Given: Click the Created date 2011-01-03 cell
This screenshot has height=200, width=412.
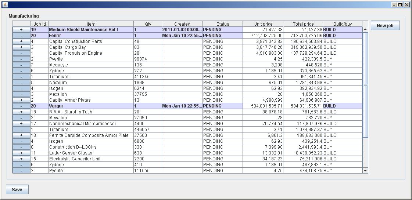Looking at the screenshot, I should (x=182, y=30).
